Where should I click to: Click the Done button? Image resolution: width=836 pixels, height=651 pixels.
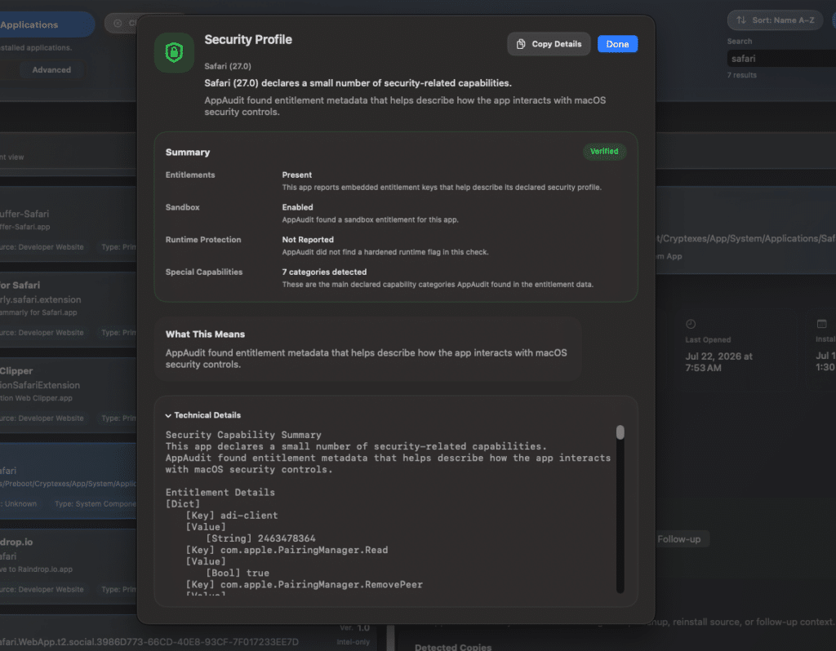pos(617,44)
